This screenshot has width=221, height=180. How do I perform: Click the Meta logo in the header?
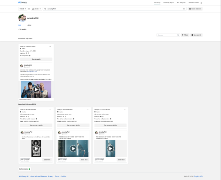(23, 2)
